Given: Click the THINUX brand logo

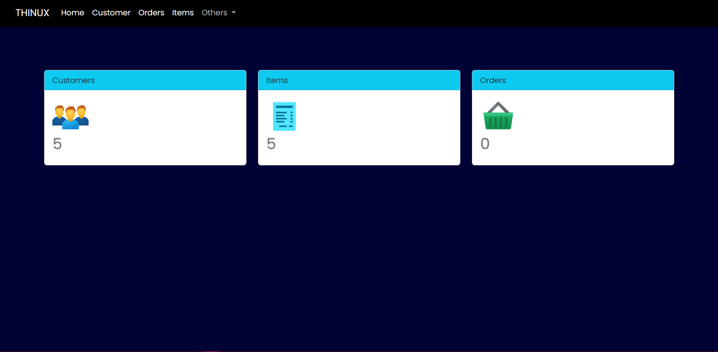Looking at the screenshot, I should [x=32, y=13].
